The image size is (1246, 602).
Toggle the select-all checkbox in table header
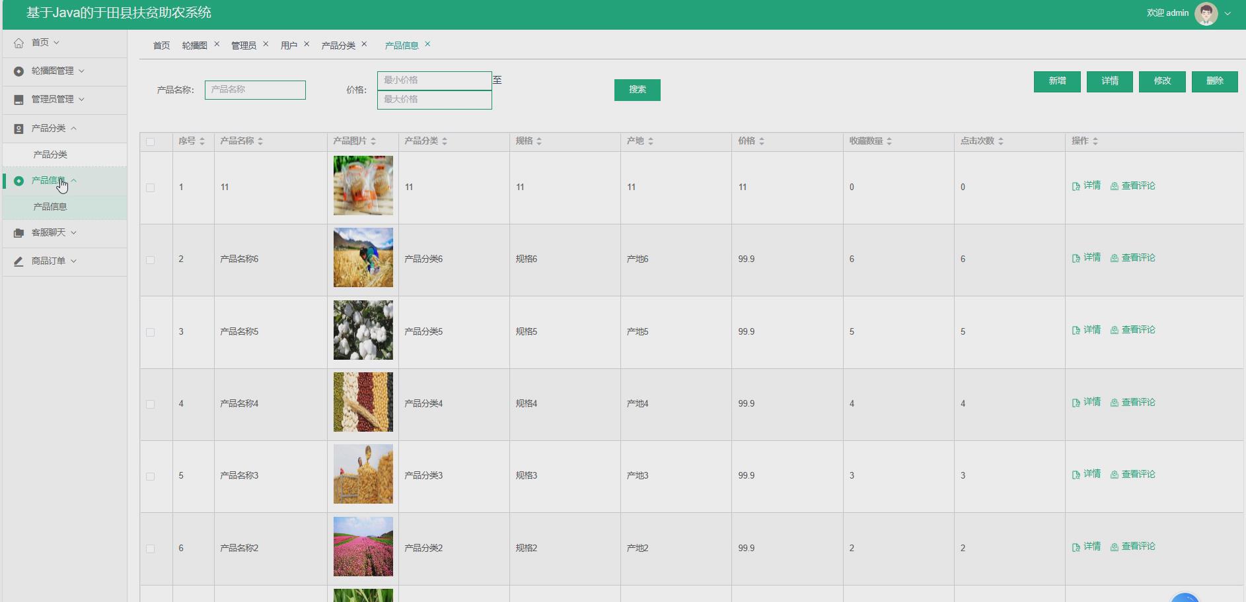pos(150,141)
